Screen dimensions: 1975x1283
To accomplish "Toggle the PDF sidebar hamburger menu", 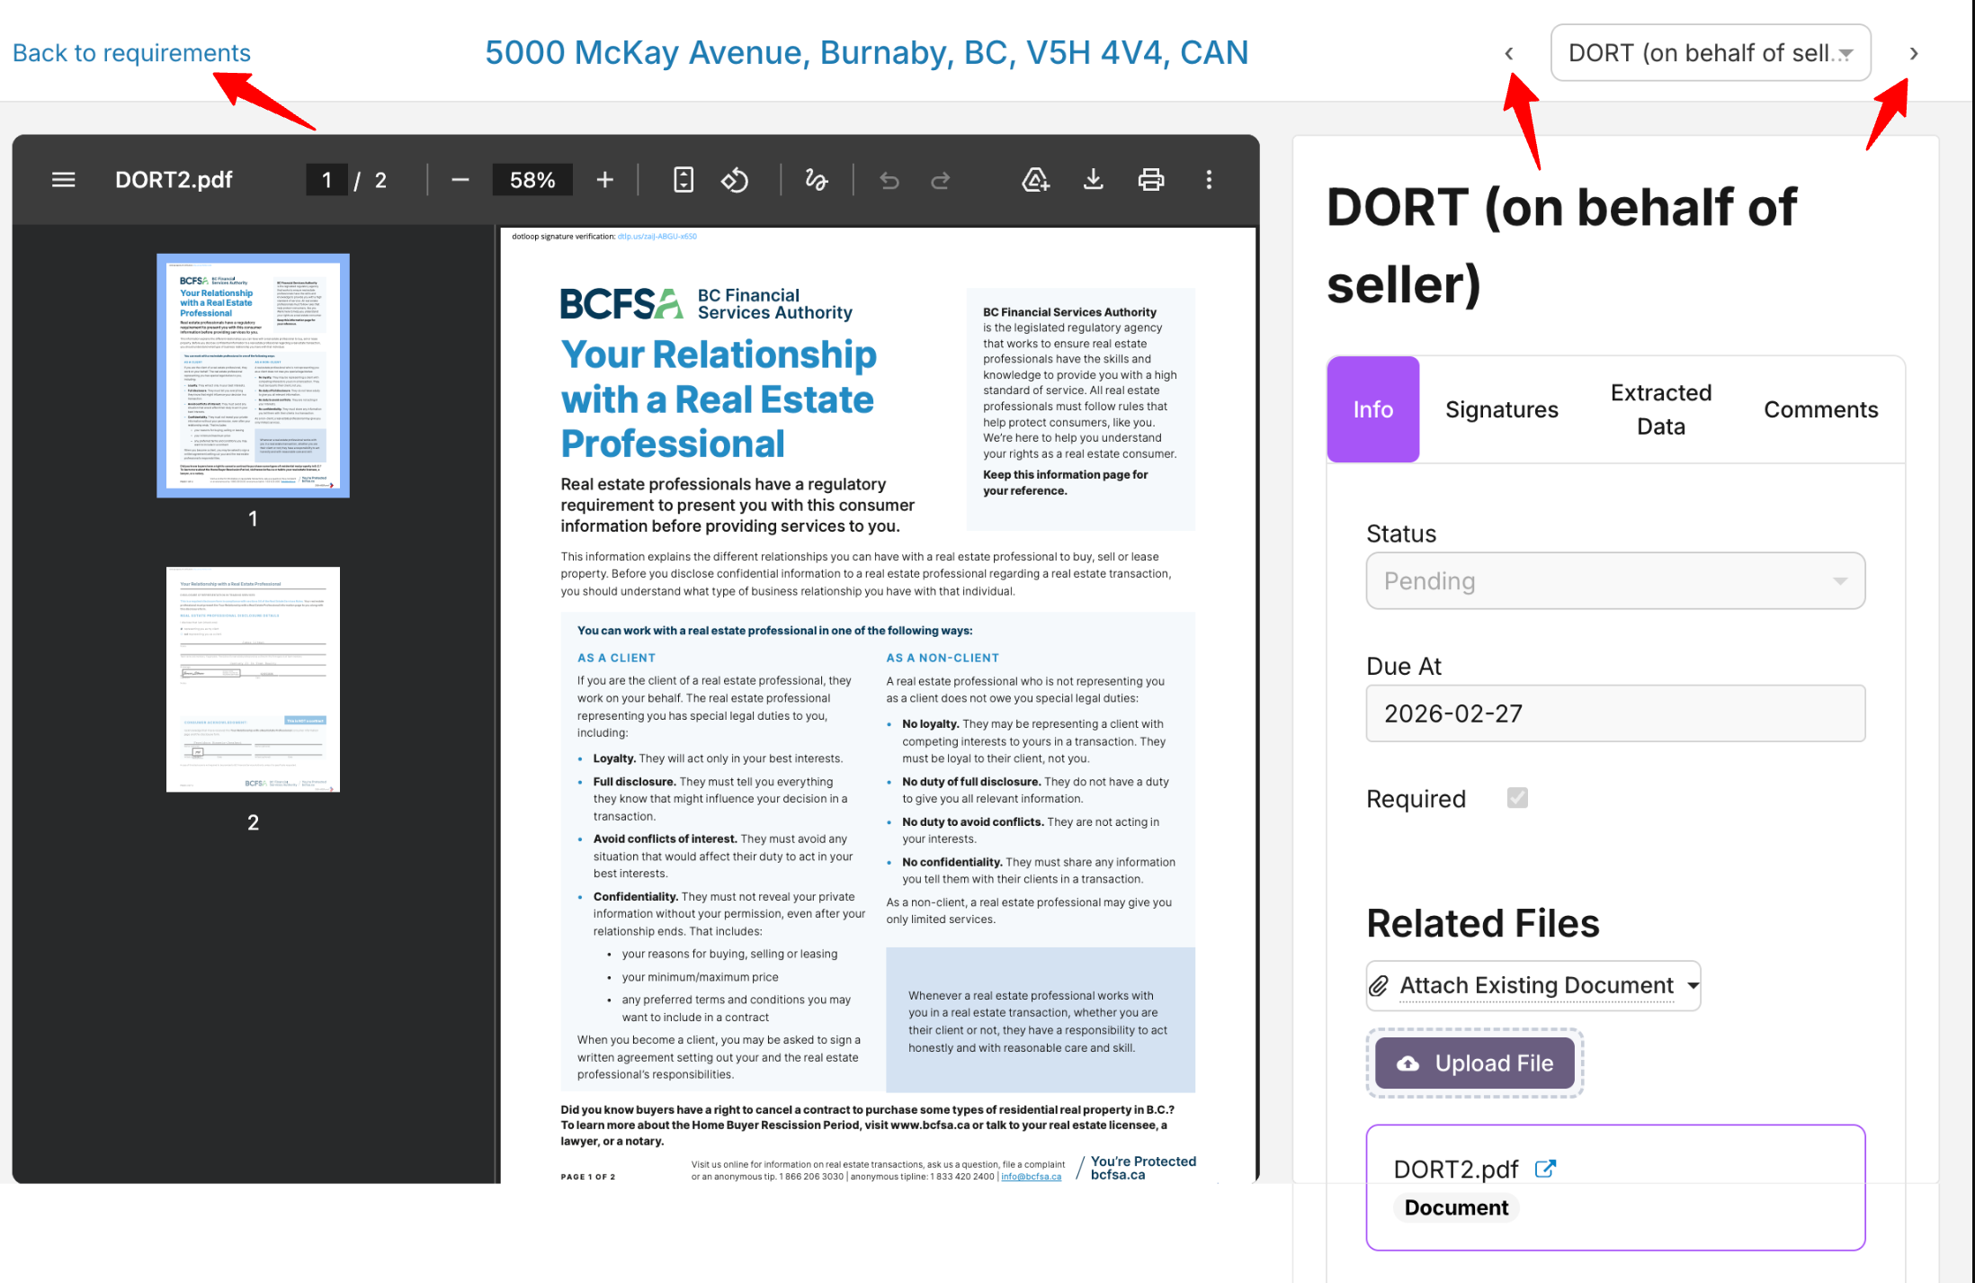I will tap(63, 180).
